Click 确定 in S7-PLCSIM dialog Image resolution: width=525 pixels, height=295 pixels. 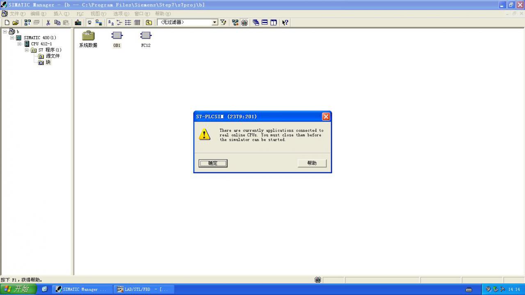pos(213,163)
